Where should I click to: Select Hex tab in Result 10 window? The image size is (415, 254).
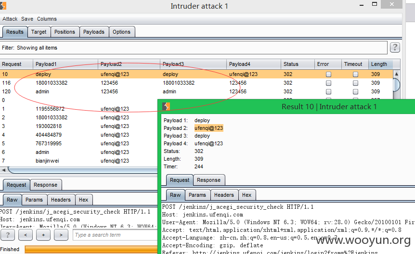pos(246,195)
